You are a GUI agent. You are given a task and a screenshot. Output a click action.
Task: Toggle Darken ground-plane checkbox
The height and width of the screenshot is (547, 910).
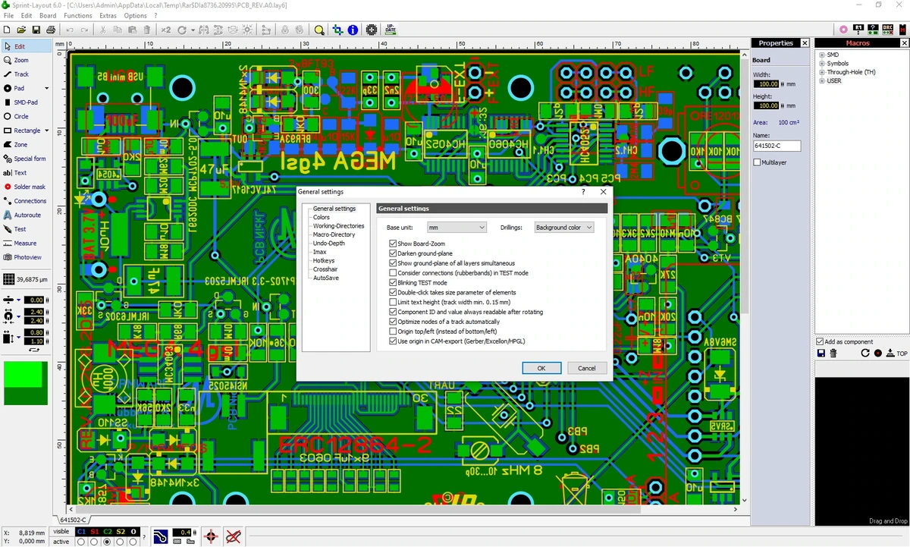coord(393,253)
